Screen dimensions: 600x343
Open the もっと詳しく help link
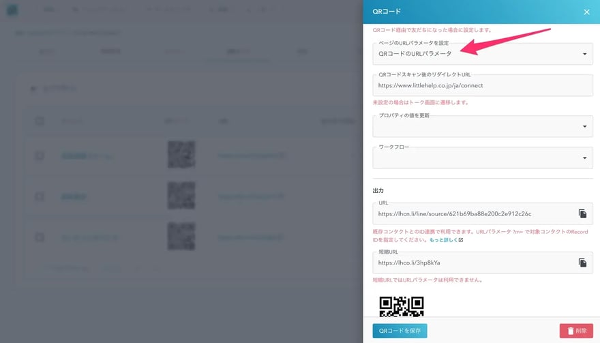(446, 240)
